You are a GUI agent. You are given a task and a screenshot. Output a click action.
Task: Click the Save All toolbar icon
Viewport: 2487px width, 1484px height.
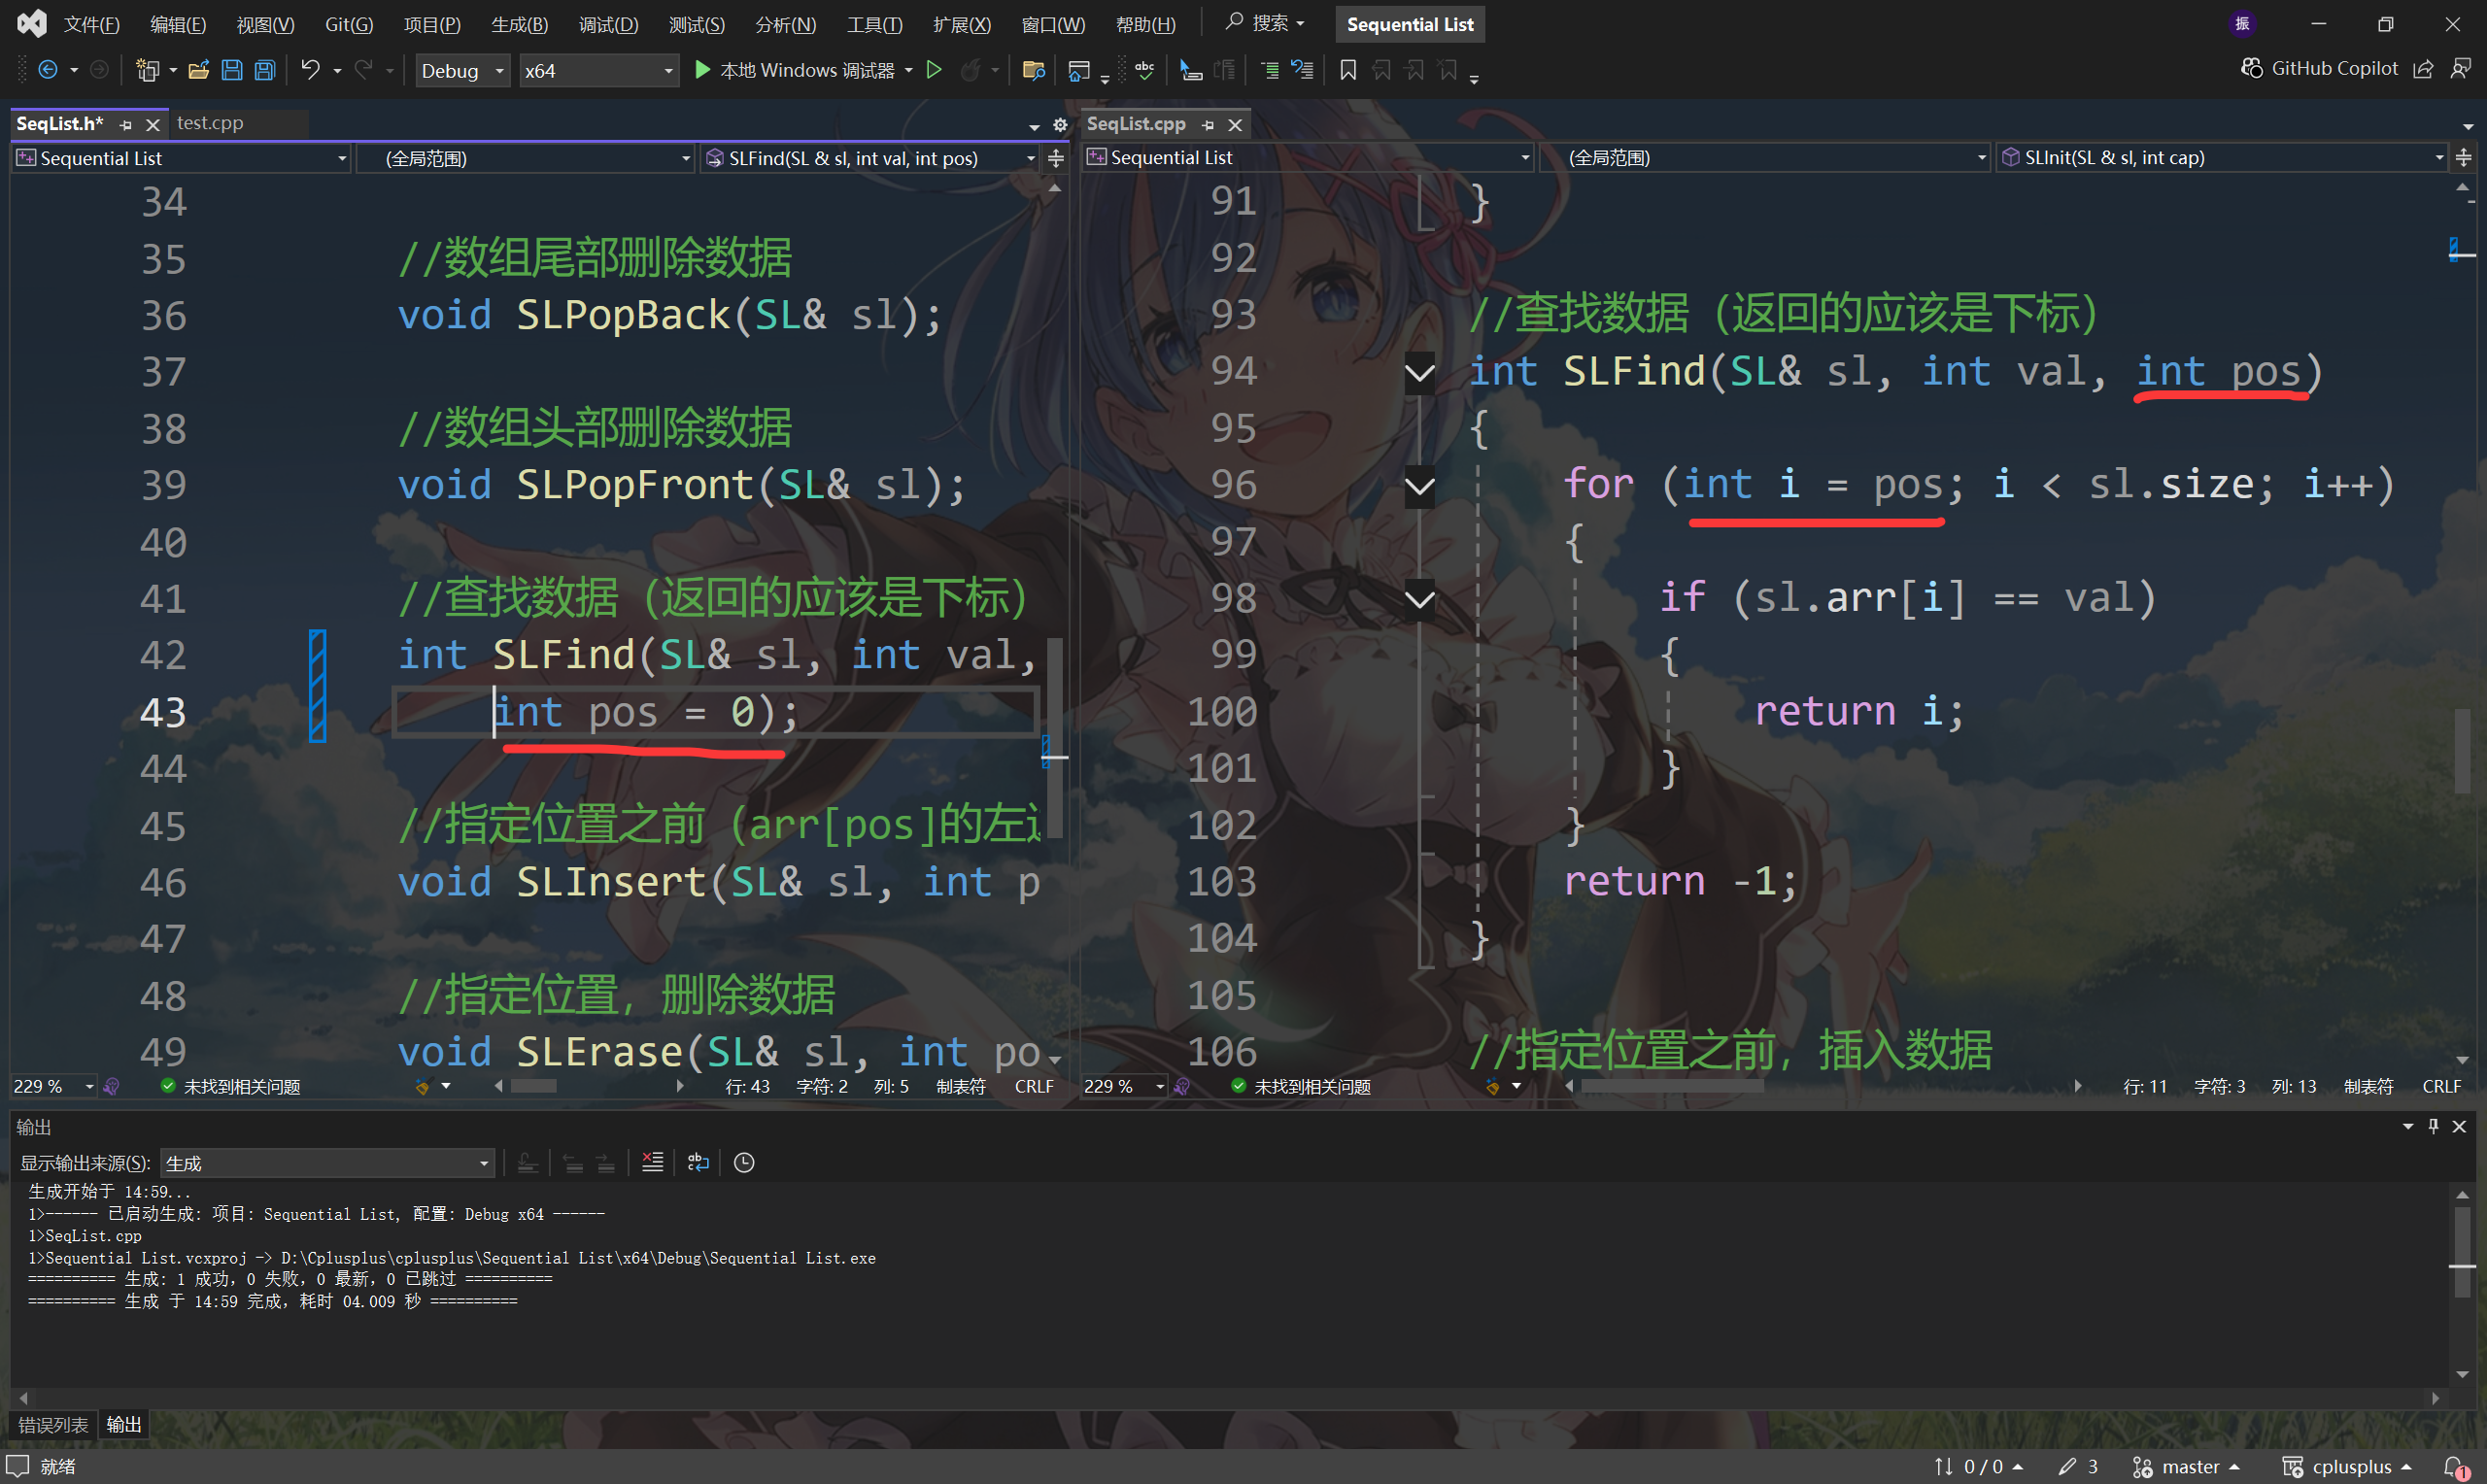[x=265, y=70]
